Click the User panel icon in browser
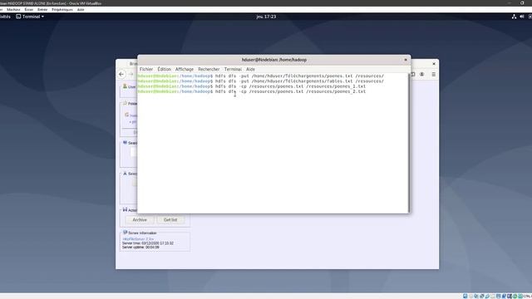This screenshot has height=299, width=532. tap(125, 86)
